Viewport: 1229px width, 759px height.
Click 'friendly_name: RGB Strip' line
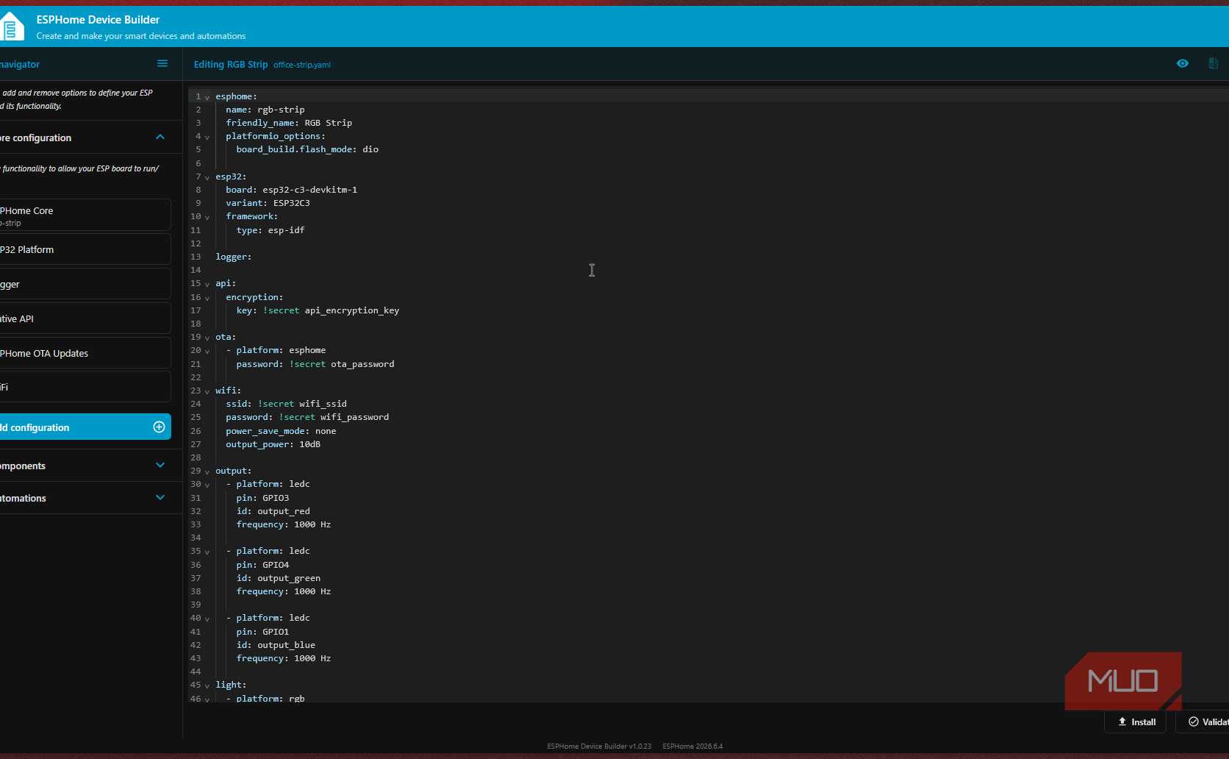point(289,123)
